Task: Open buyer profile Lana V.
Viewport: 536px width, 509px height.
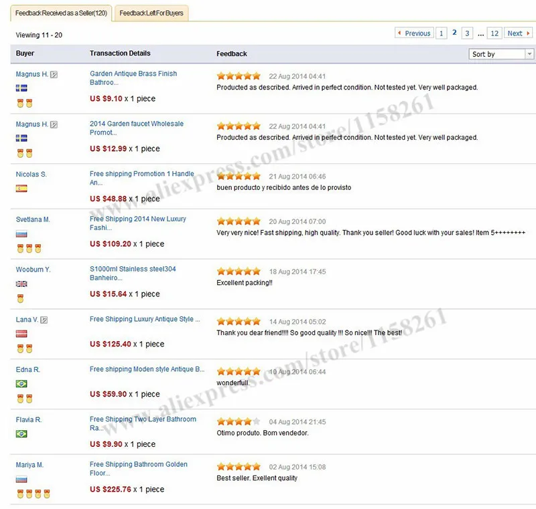Action: tap(27, 320)
